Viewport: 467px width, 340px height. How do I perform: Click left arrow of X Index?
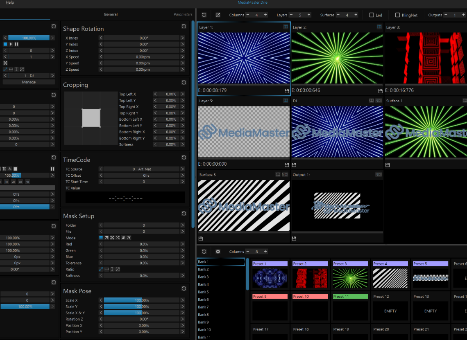click(x=101, y=38)
